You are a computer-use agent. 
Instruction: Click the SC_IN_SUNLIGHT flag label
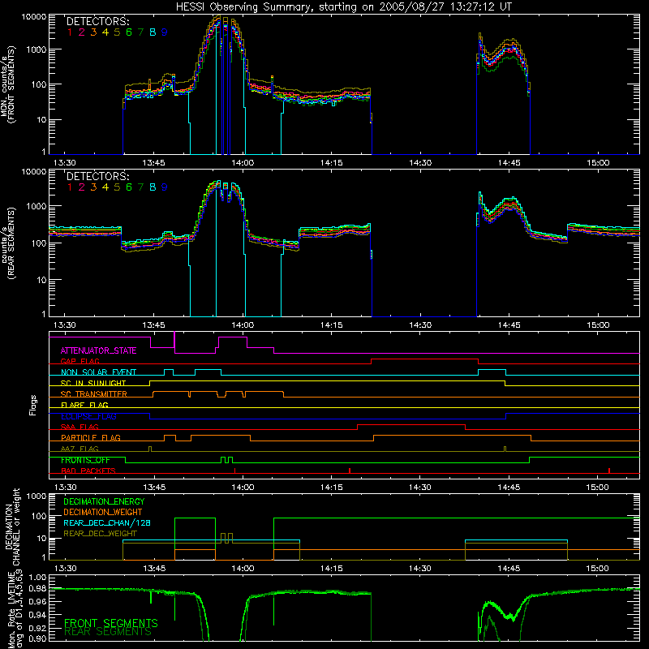(92, 383)
